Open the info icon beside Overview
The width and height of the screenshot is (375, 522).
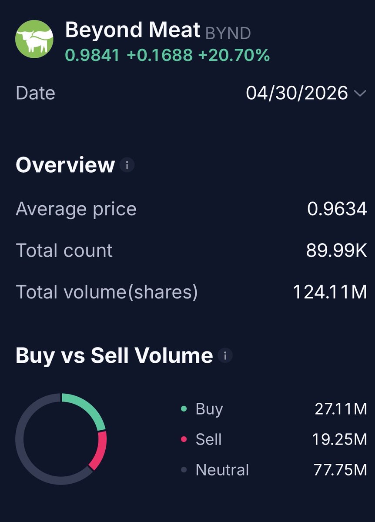point(127,165)
